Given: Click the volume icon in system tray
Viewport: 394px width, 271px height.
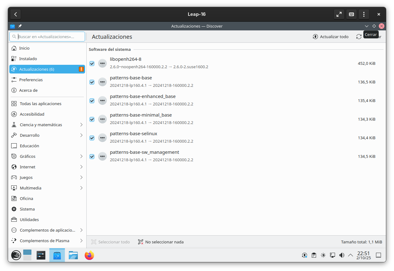Looking at the screenshot, I should 342,255.
